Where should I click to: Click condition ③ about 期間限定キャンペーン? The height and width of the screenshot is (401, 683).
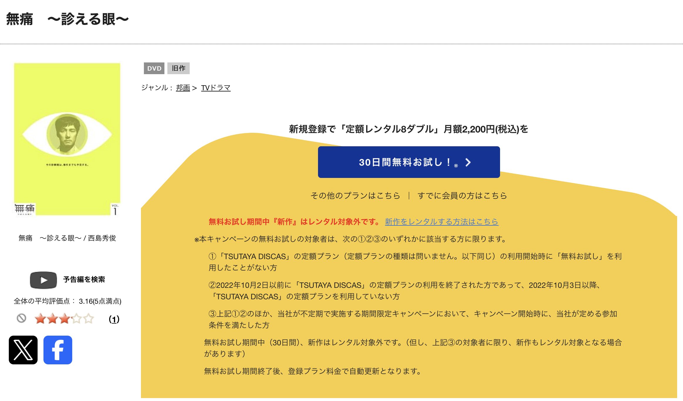coord(413,319)
